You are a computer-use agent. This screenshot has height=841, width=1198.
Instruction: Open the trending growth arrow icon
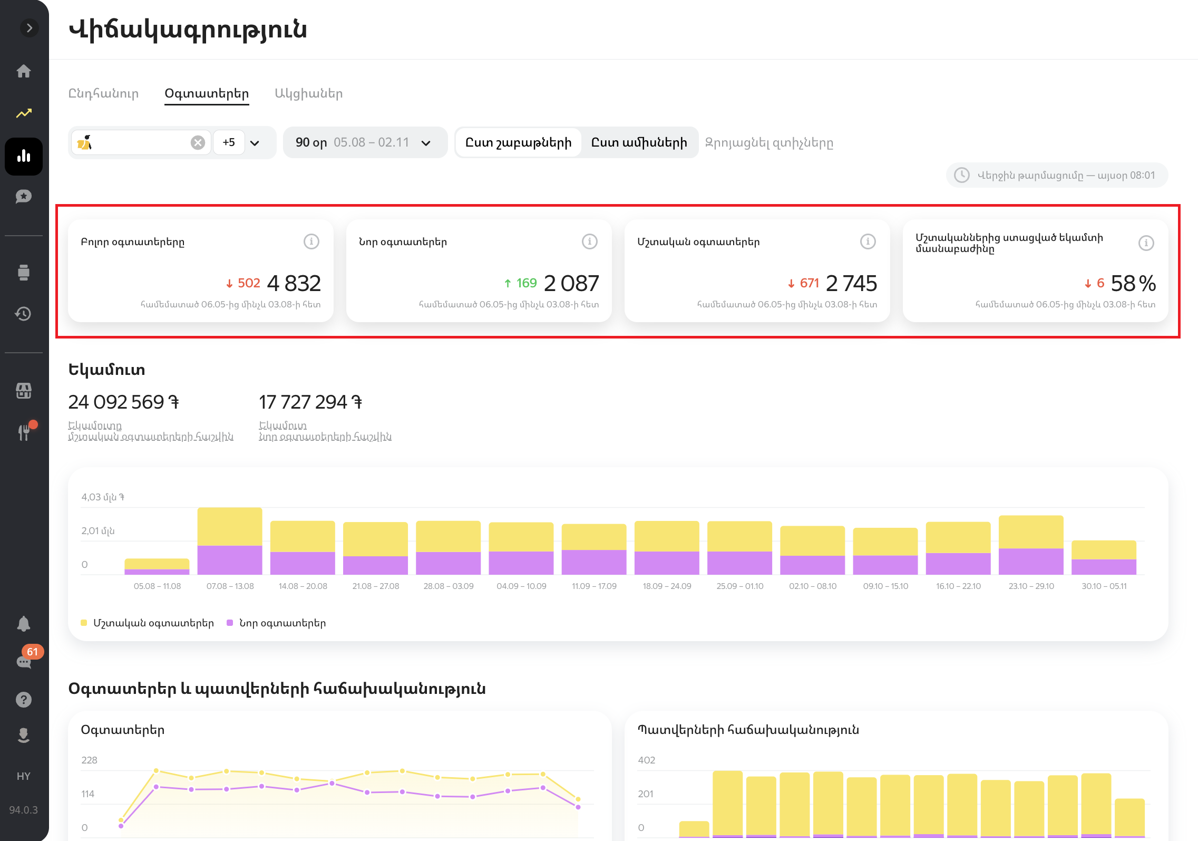pyautogui.click(x=24, y=113)
